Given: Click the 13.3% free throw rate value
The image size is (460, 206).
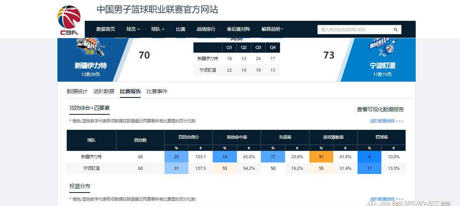Looking at the screenshot, I should click(394, 169).
